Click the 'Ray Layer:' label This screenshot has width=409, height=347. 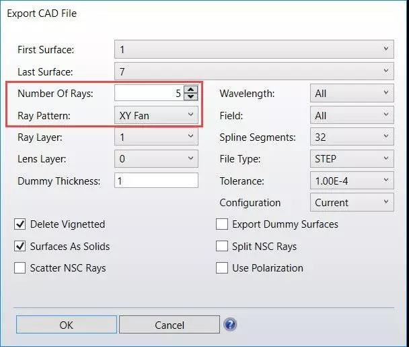(40, 137)
